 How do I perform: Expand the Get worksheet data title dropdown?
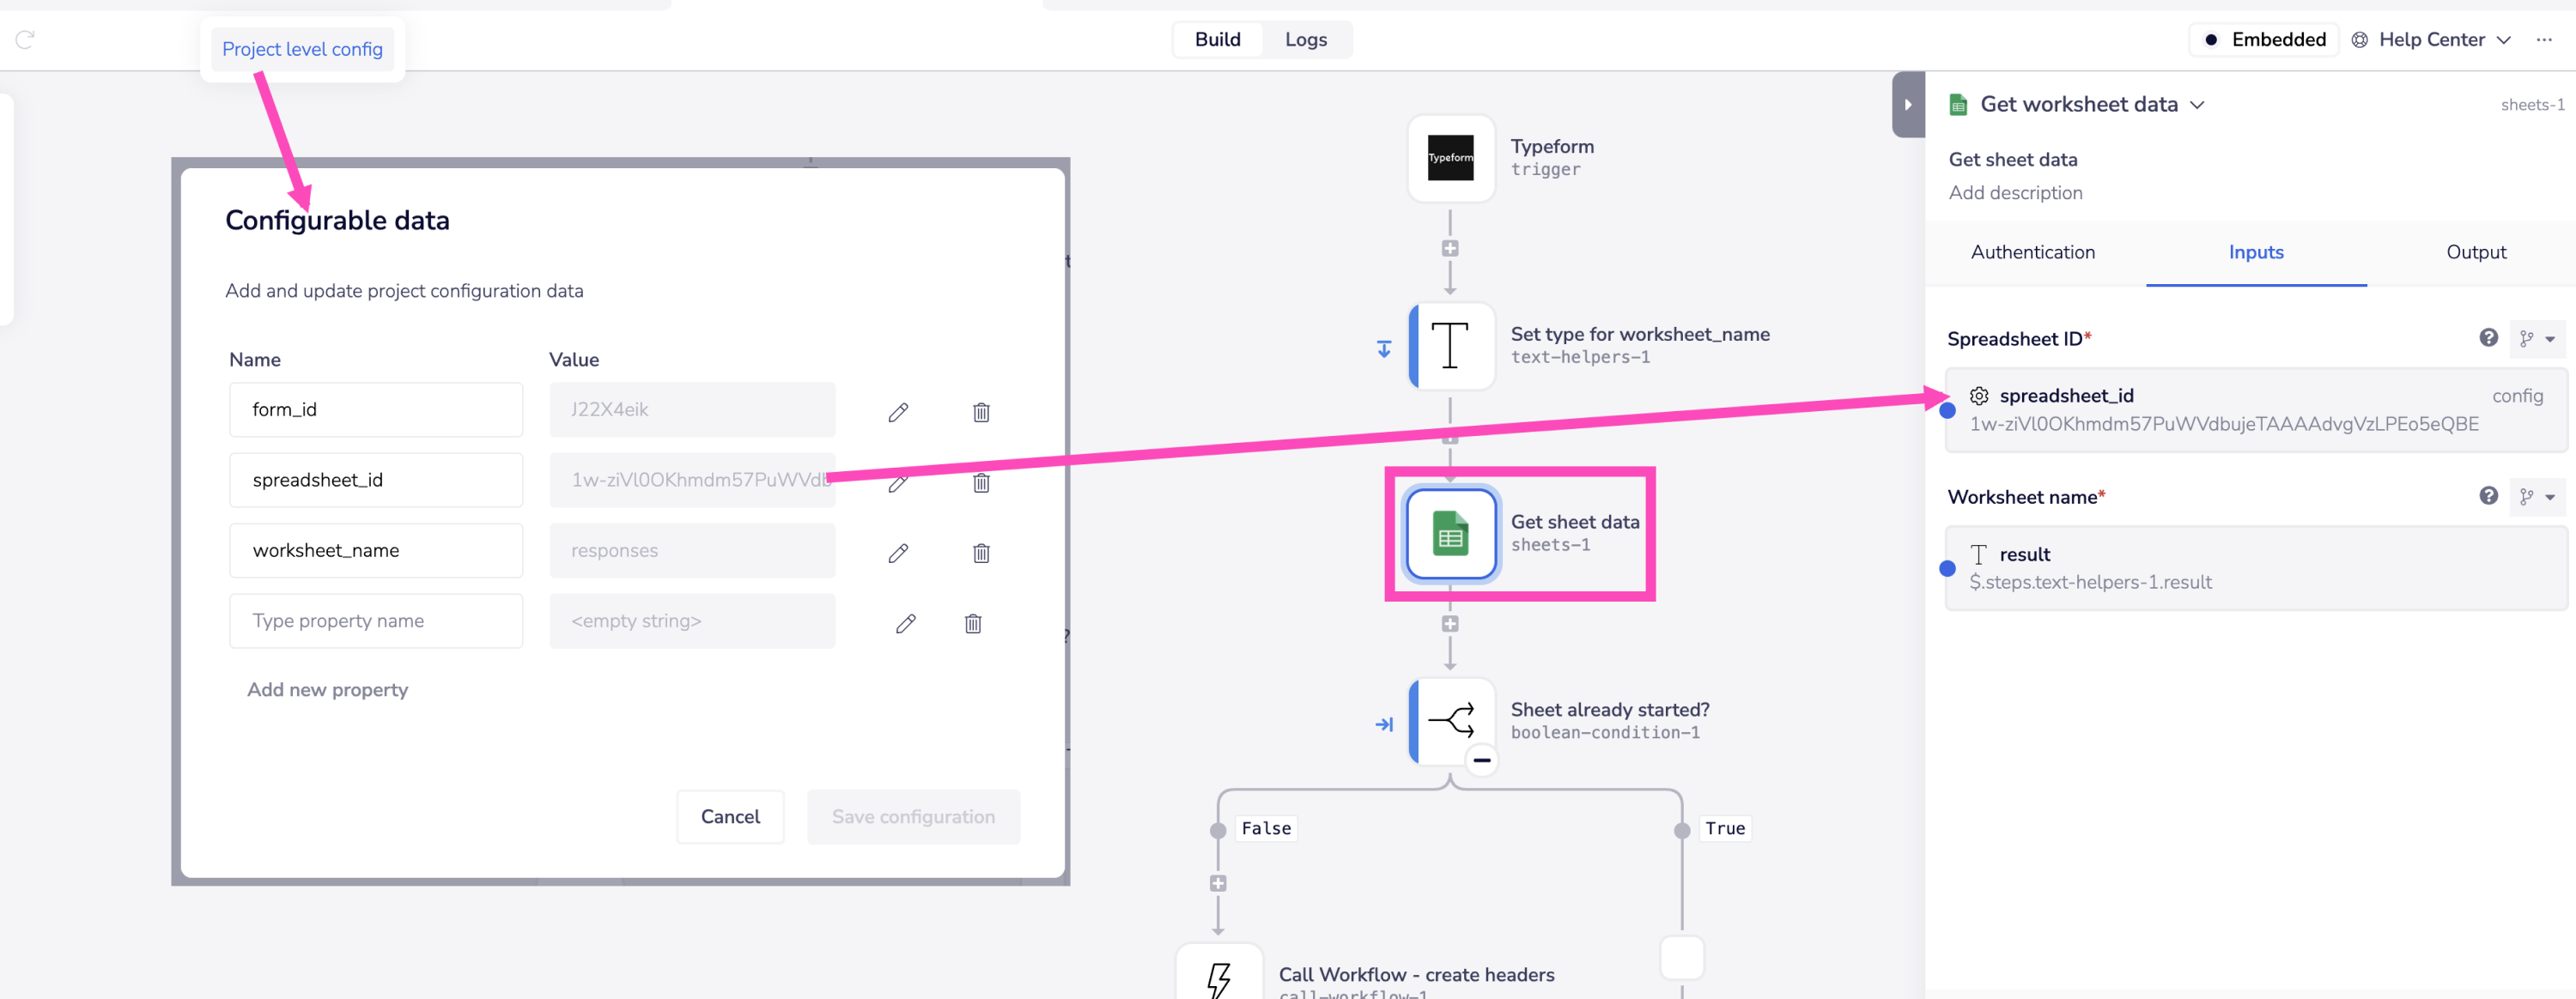(2197, 104)
